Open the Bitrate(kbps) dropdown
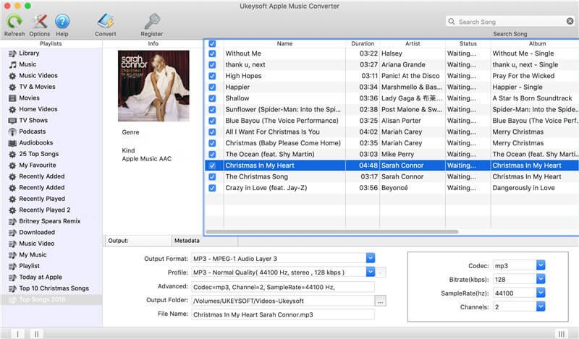This screenshot has width=579, height=339. point(541,279)
